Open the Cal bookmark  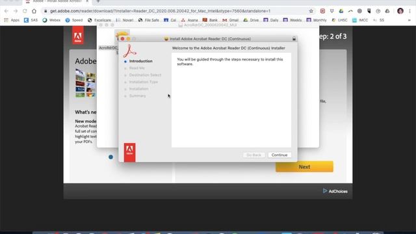click(x=170, y=20)
